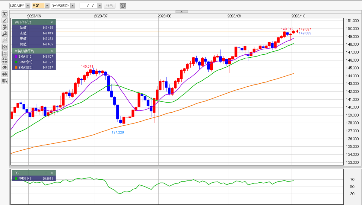Minimize the 2023/10/02 price info panel

(x=46, y=22)
